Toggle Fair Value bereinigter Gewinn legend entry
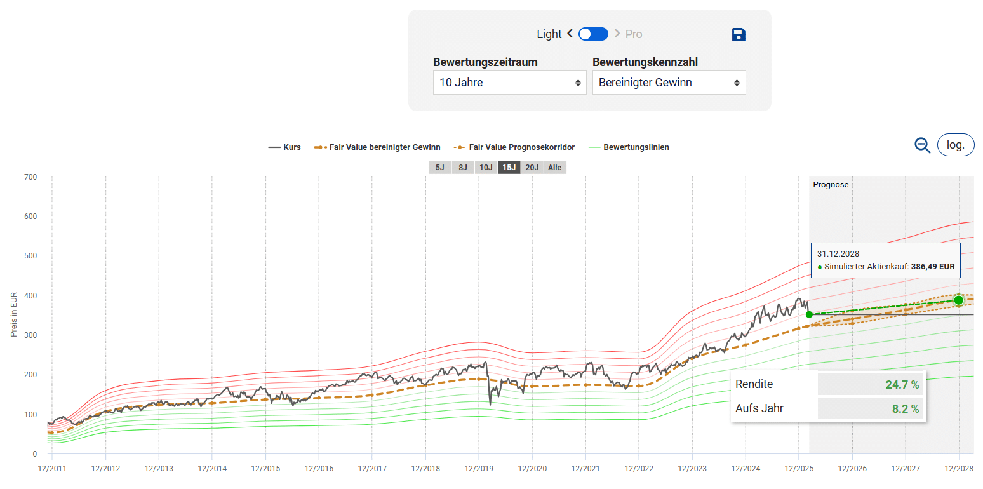The height and width of the screenshot is (489, 983). 377,147
